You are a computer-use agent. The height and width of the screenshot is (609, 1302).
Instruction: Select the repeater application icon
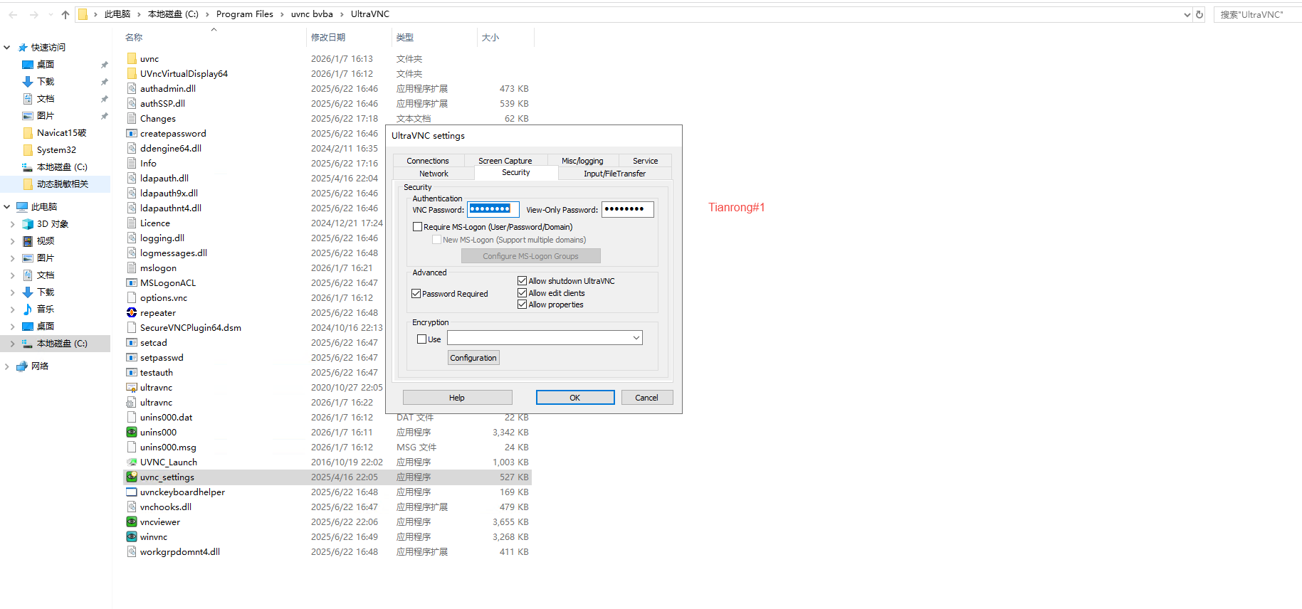[x=132, y=312]
